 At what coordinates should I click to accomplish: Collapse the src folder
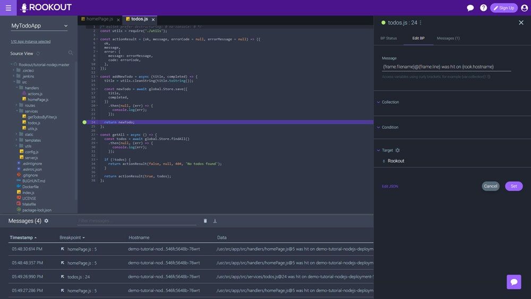[14, 82]
